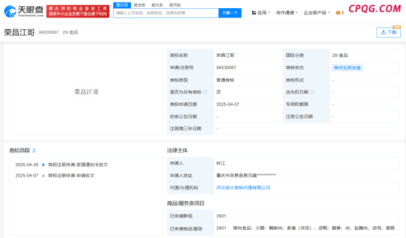Open the 荣昌江哥 trademark image
The image size is (406, 238).
point(86,92)
